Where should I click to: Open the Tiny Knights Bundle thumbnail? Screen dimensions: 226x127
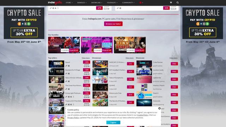coord(130,45)
